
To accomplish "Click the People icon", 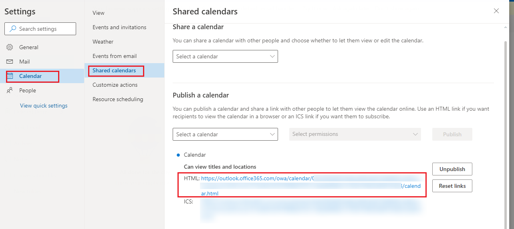I will point(10,90).
